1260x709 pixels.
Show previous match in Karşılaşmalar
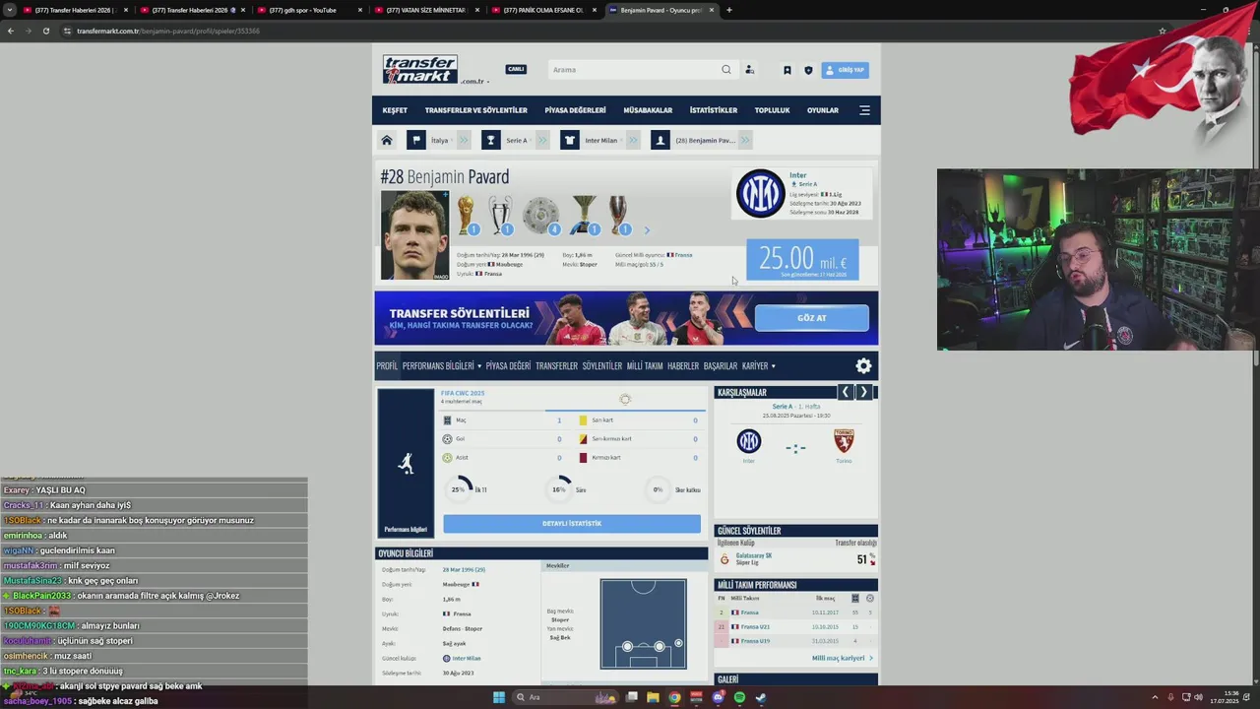[845, 392]
